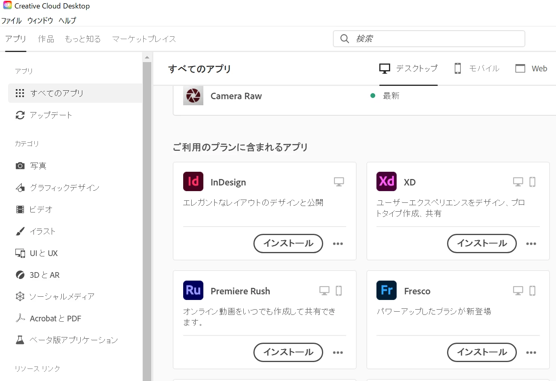Image resolution: width=556 pixels, height=381 pixels.
Task: Click the flask icon beside ベータ版アプリケーション
Action: [x=20, y=340]
